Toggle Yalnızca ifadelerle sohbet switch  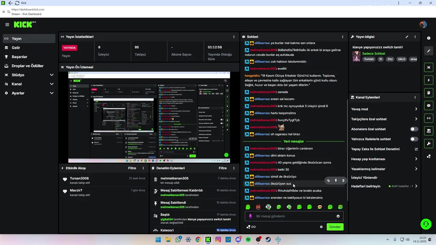pos(414,139)
